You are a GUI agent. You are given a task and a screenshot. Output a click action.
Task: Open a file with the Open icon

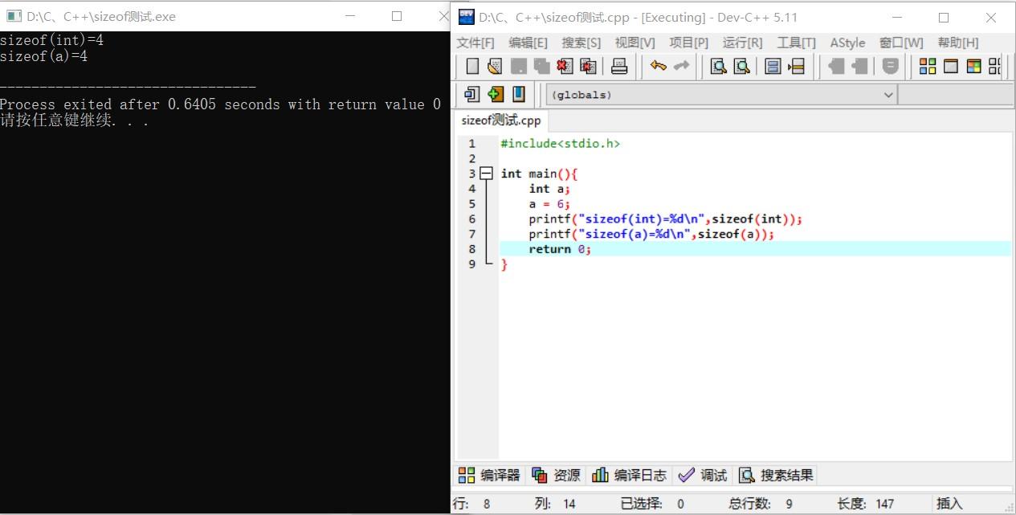495,67
